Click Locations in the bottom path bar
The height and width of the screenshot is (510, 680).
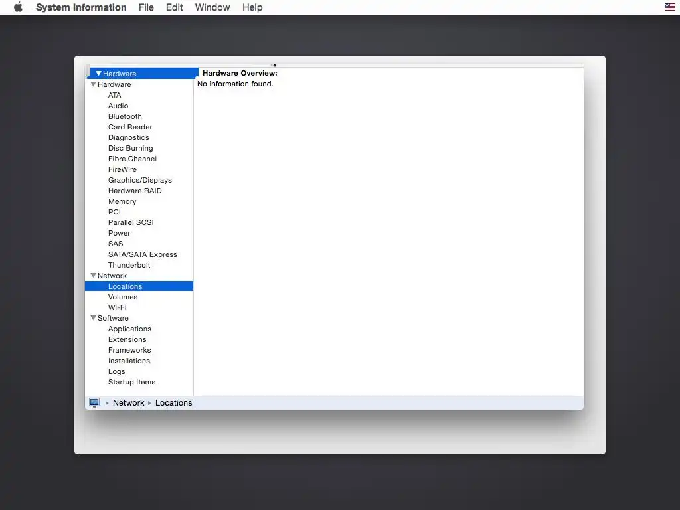click(173, 403)
